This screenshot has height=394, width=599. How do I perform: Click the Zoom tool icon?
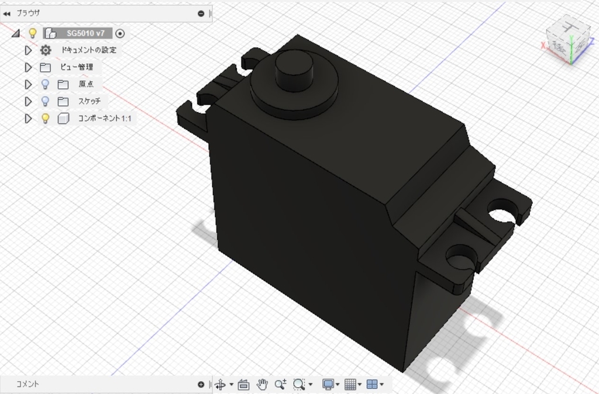[280, 384]
